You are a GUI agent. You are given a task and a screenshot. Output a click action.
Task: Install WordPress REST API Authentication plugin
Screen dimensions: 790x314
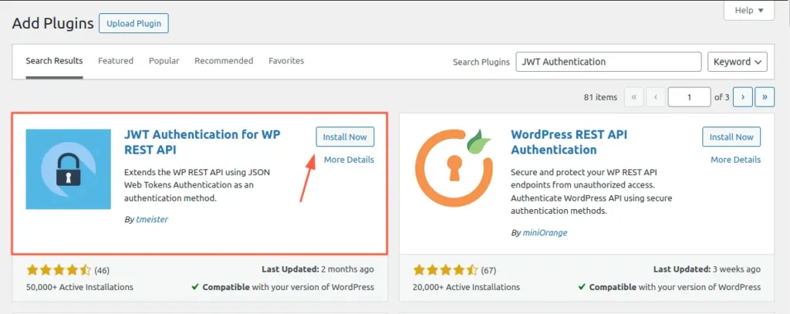[731, 137]
